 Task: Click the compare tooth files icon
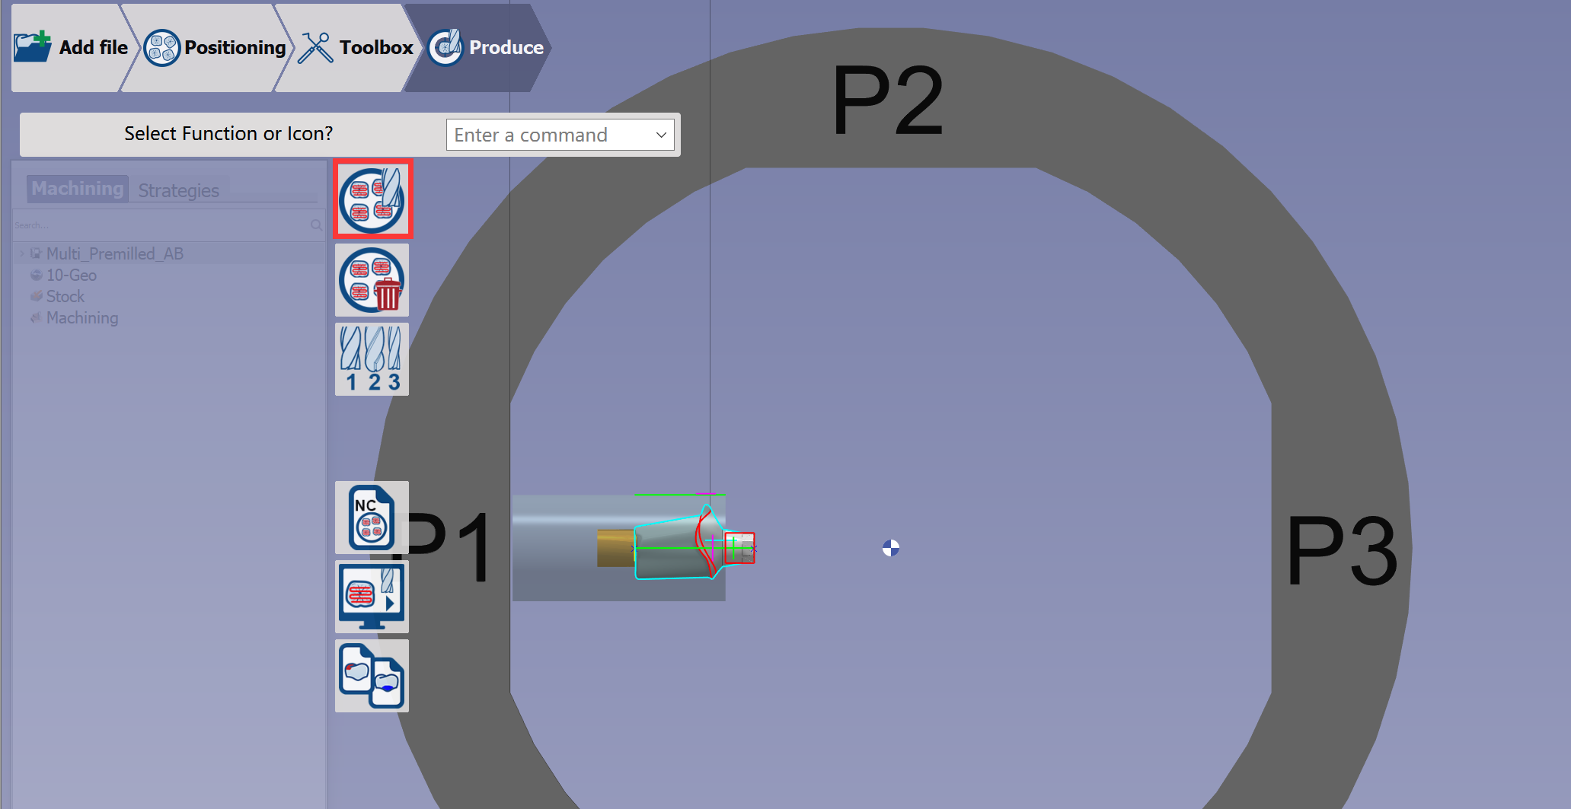(372, 676)
